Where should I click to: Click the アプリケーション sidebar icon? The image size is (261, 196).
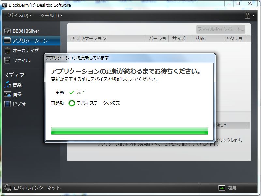tap(7, 40)
